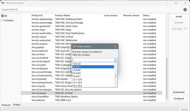Select the tms.fnc.wxpack row

(92, 44)
